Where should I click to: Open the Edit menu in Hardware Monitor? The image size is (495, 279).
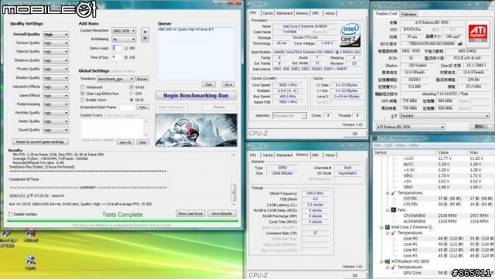coord(388,145)
